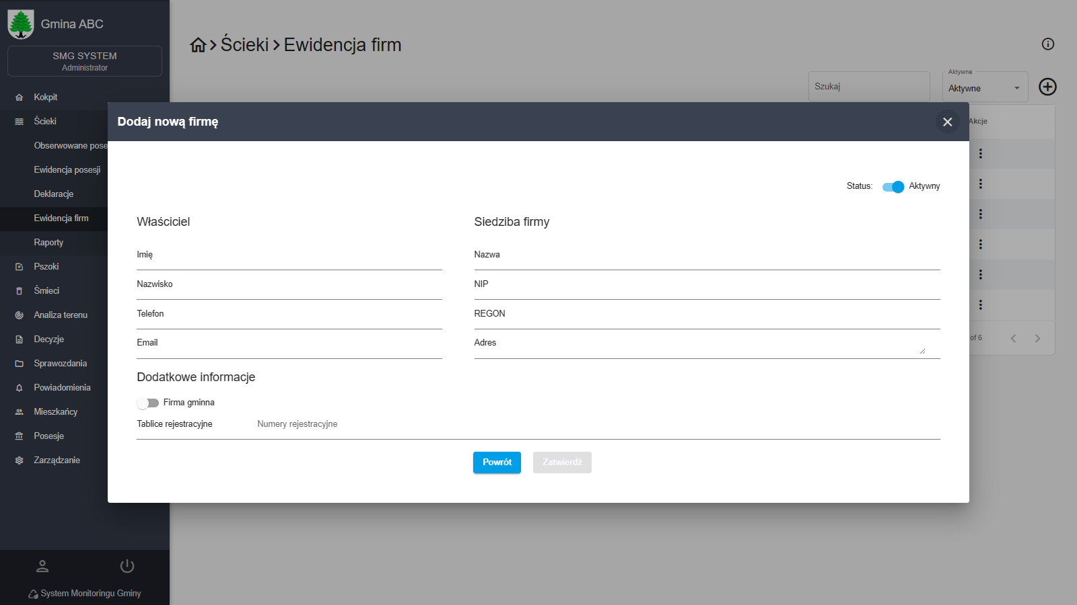Open the Deklaracje submenu item
Screen dimensions: 1077x605
(x=54, y=194)
